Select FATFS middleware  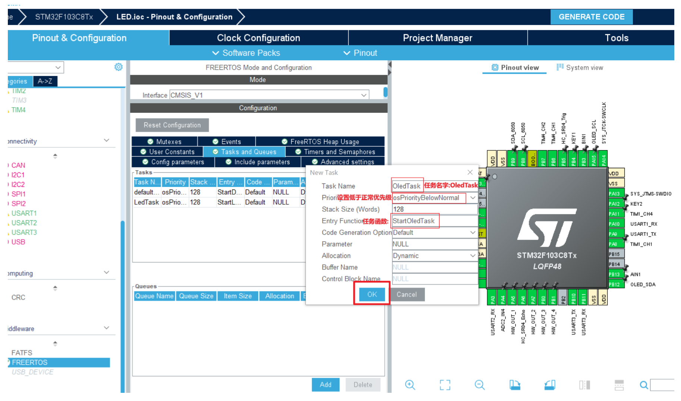point(22,353)
